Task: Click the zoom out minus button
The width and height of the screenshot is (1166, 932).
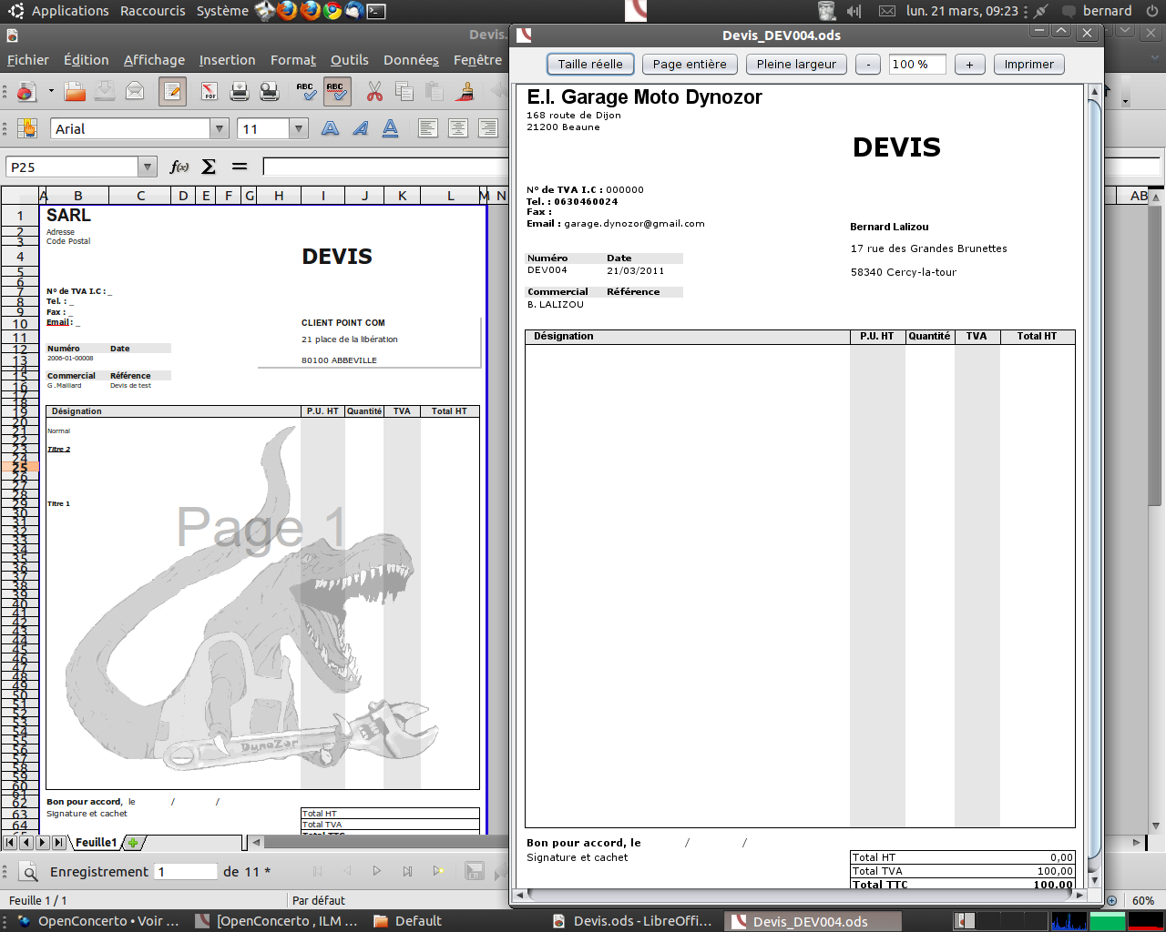Action: 868,64
